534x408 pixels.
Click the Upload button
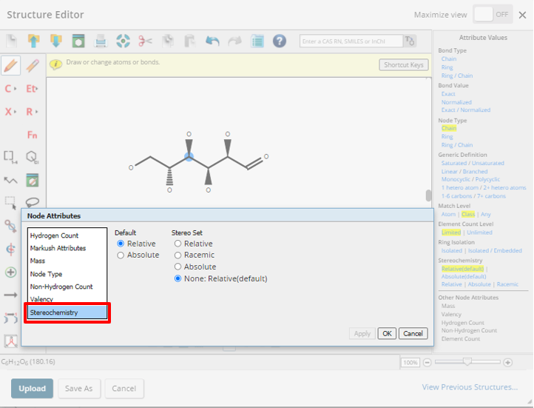[x=32, y=388]
